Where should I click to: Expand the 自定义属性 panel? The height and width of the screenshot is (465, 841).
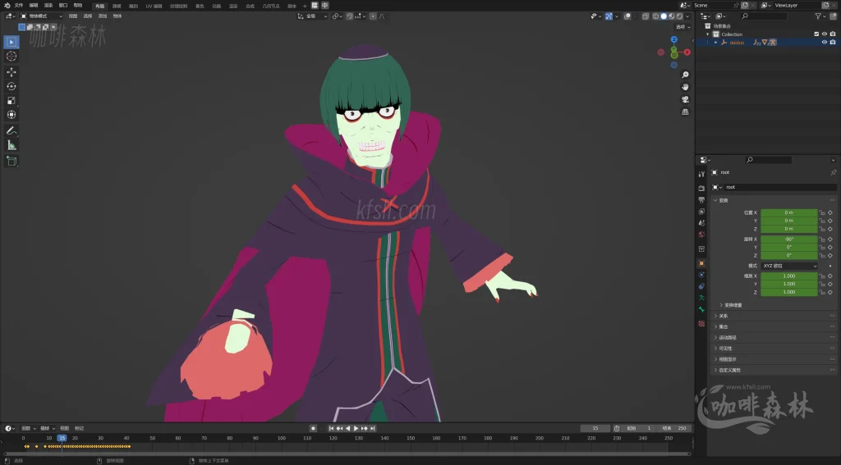pyautogui.click(x=772, y=370)
